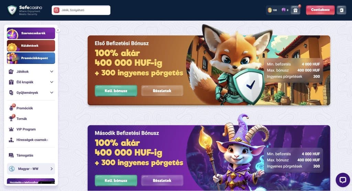Expand the Játékok menu chevron
The height and width of the screenshot is (191, 352).
[52, 71]
